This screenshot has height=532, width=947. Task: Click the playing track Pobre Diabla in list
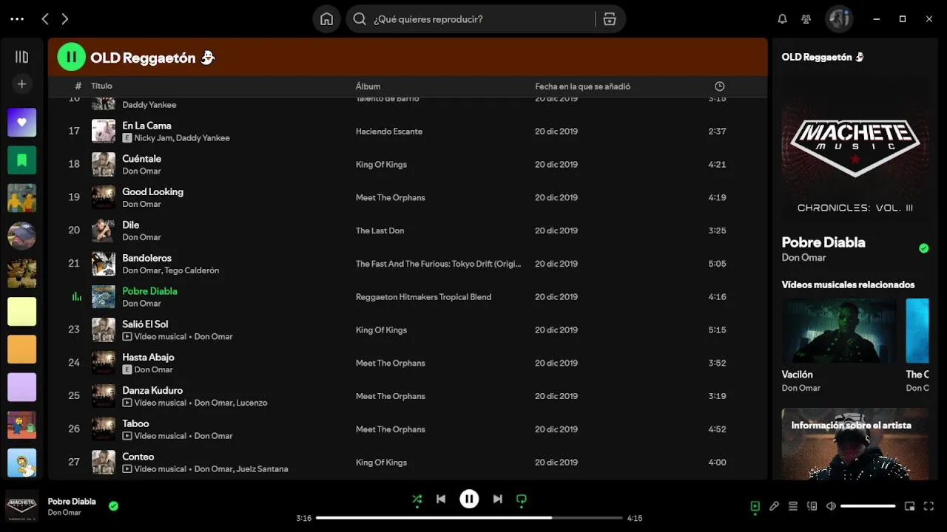[x=149, y=291]
